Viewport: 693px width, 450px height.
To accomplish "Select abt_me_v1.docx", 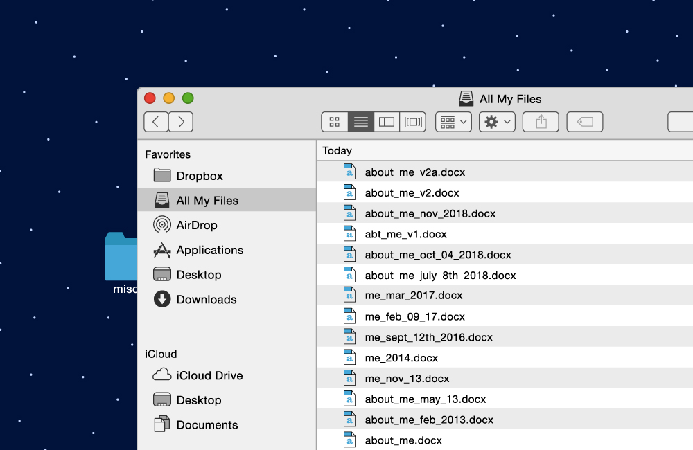I will click(505, 233).
